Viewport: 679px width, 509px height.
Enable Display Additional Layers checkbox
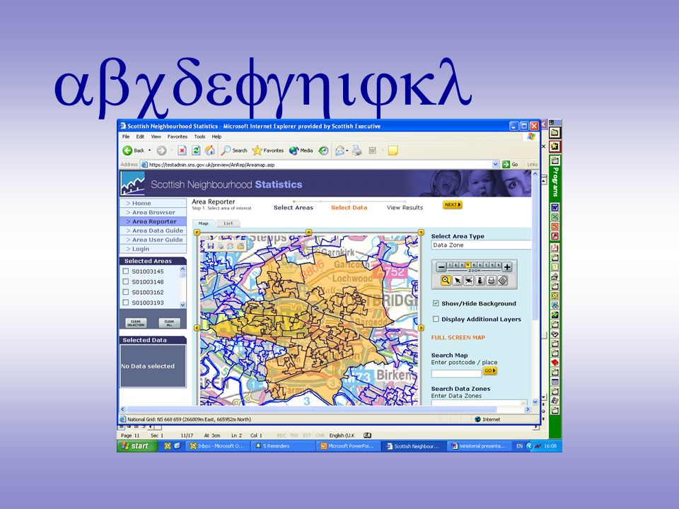pyautogui.click(x=436, y=319)
